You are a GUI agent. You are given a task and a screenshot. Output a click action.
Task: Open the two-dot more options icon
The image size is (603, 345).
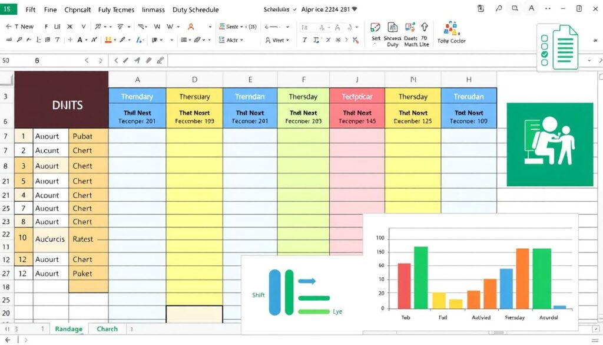point(548,8)
